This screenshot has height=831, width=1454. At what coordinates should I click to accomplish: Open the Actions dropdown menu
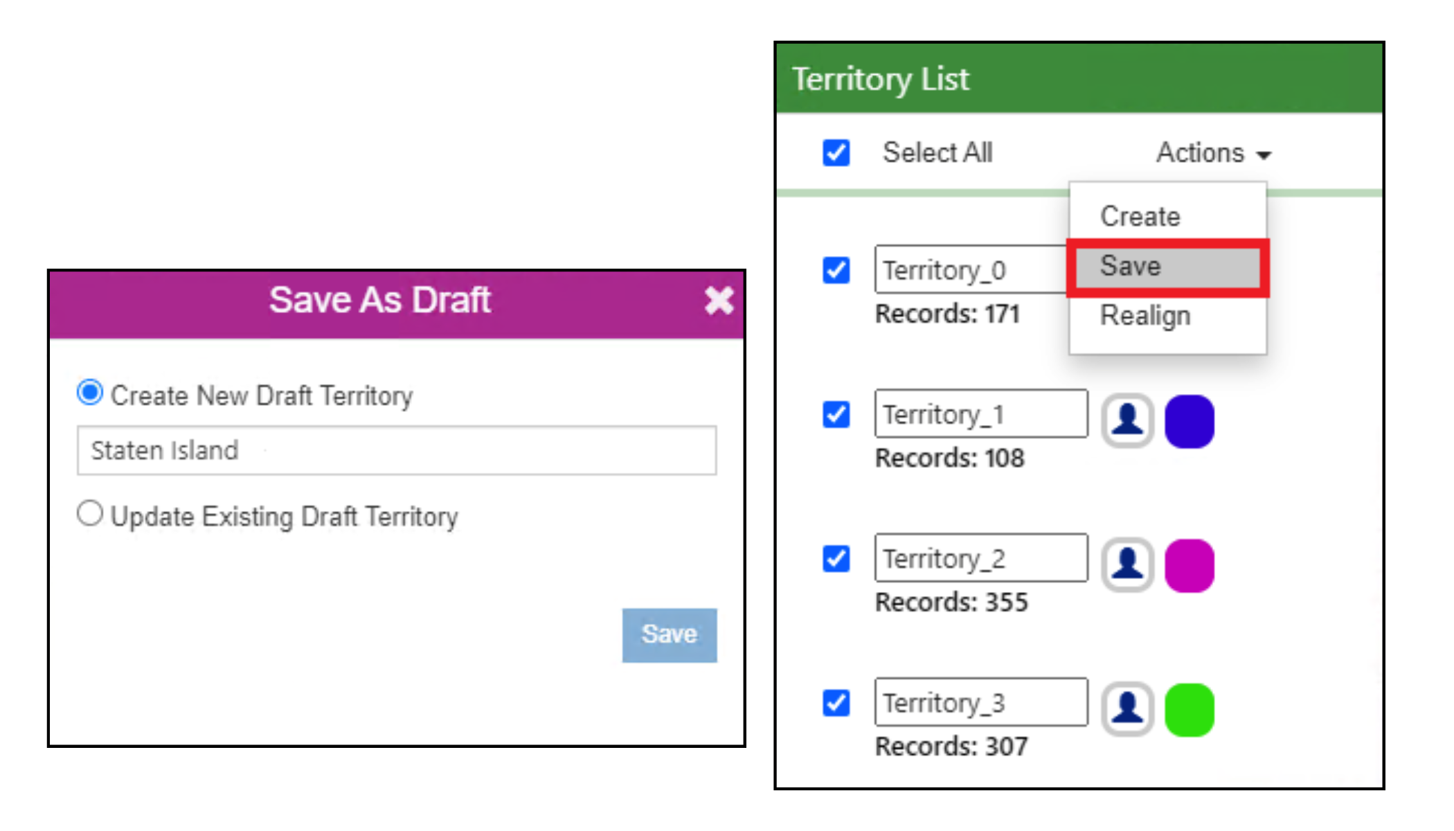pyautogui.click(x=1212, y=152)
